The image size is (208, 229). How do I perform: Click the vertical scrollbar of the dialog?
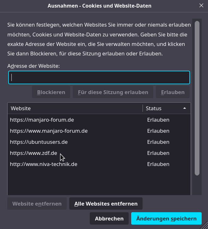[197, 98]
